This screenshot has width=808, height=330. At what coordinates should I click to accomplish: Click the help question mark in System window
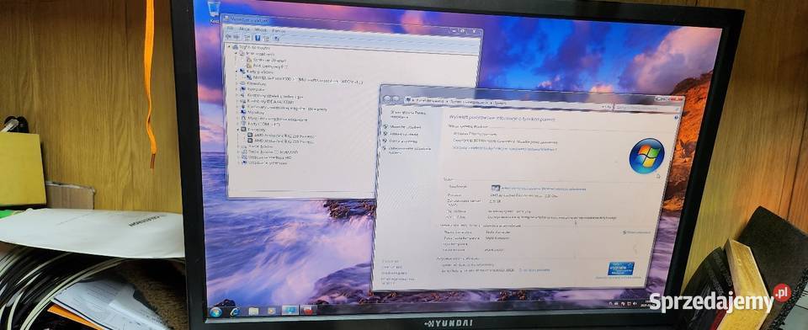click(x=677, y=118)
